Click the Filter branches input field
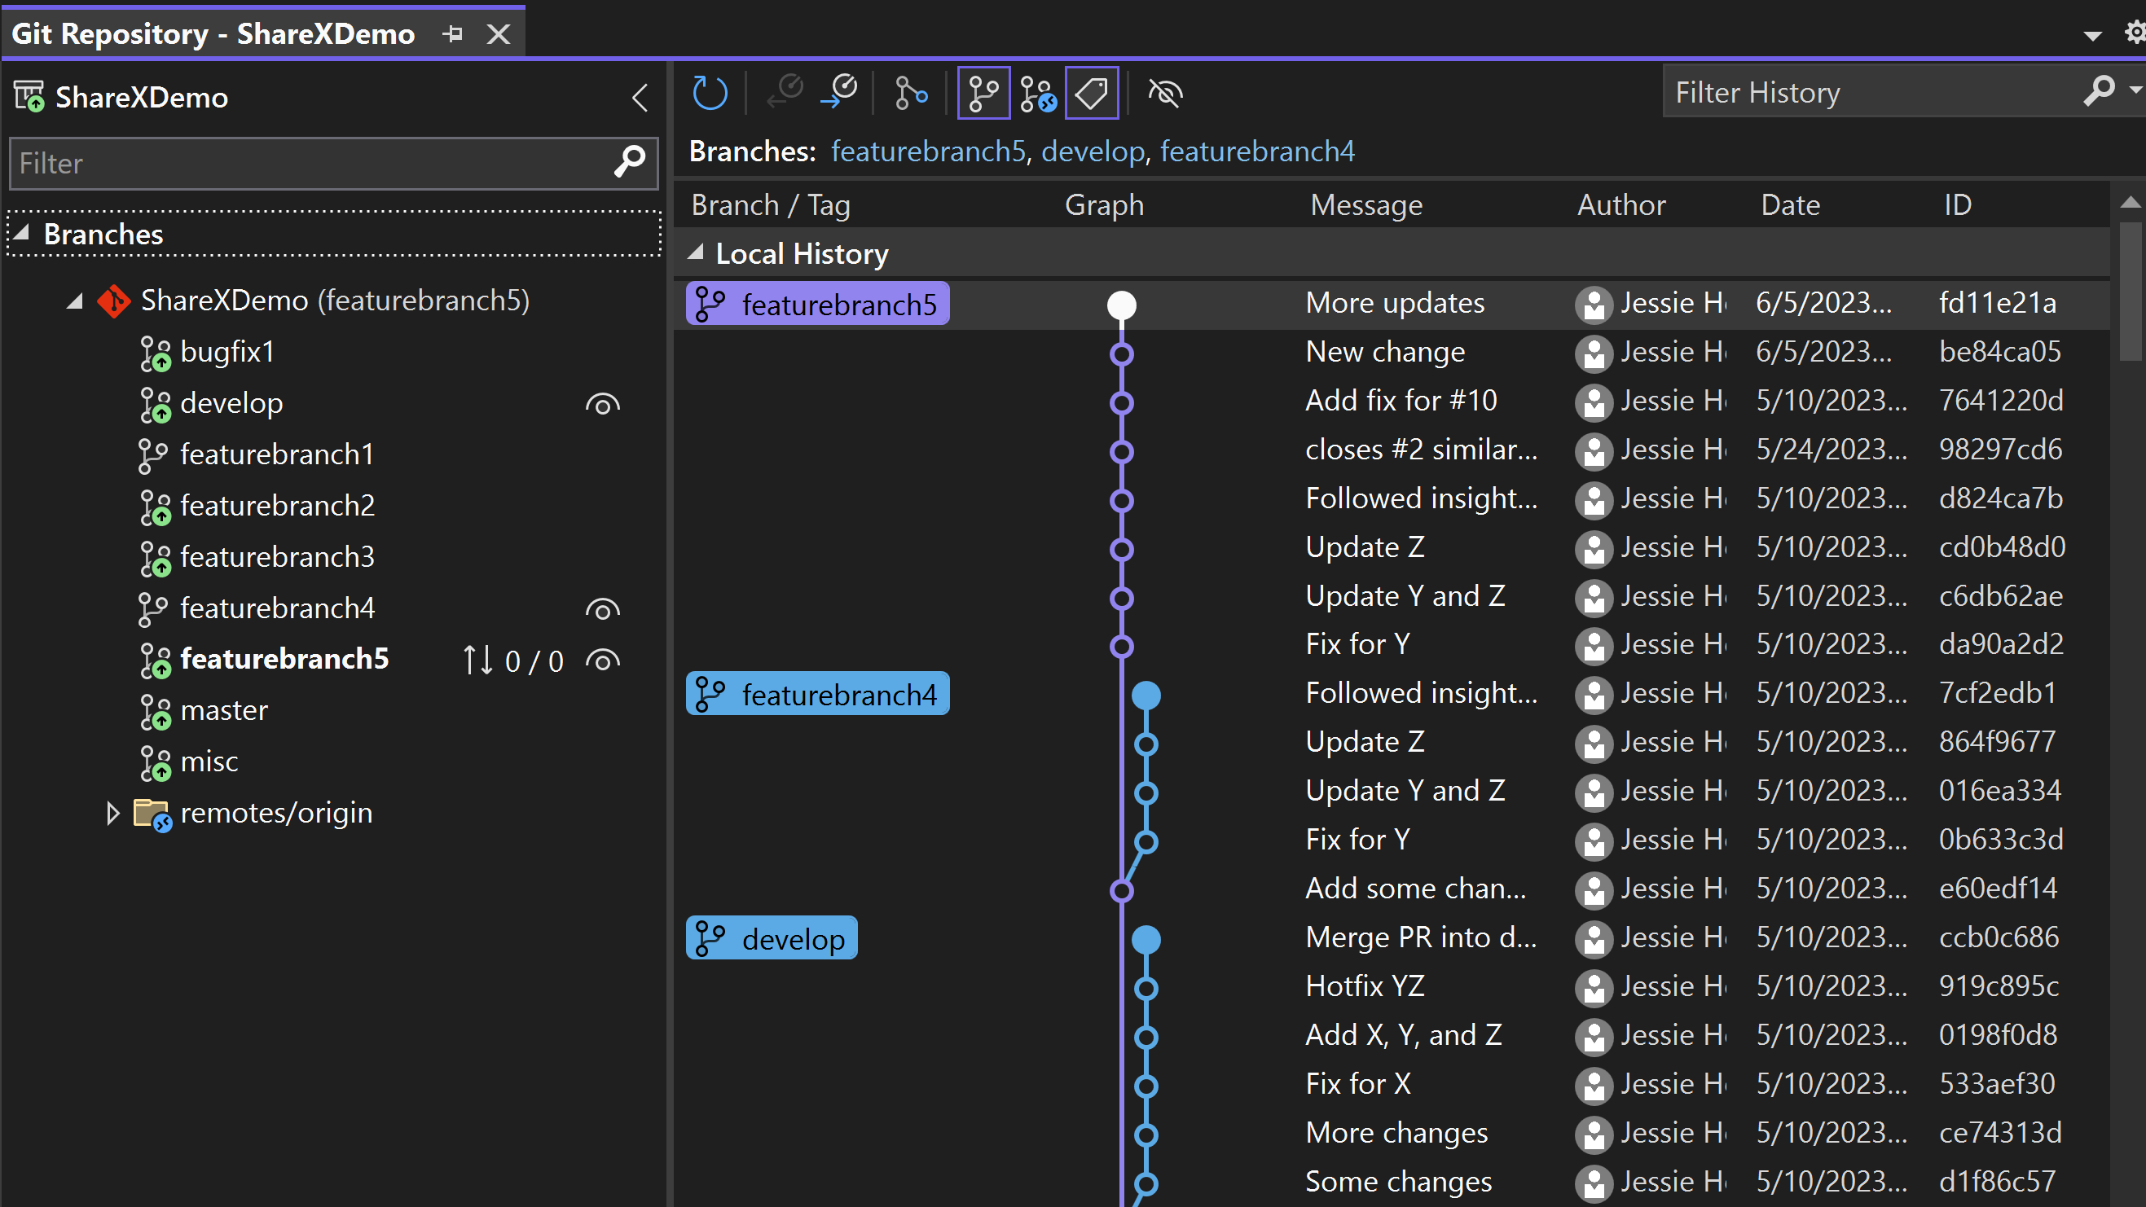Viewport: 2146px width, 1207px height. coord(332,162)
